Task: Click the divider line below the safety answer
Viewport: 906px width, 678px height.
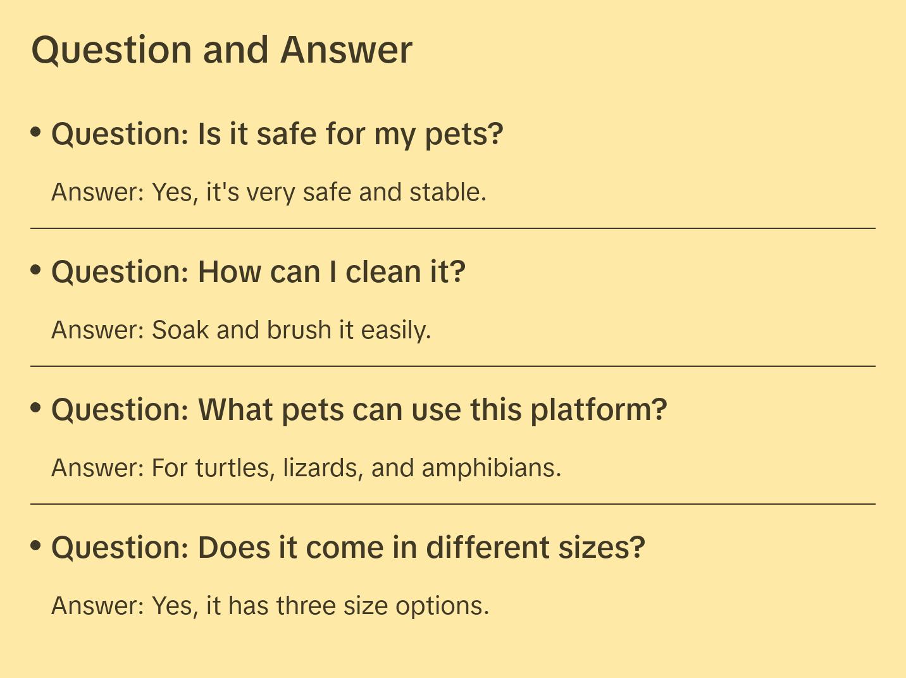Action: (453, 228)
